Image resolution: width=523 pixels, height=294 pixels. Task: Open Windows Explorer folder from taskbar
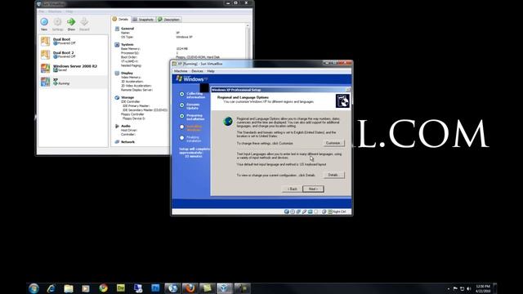coord(69,288)
